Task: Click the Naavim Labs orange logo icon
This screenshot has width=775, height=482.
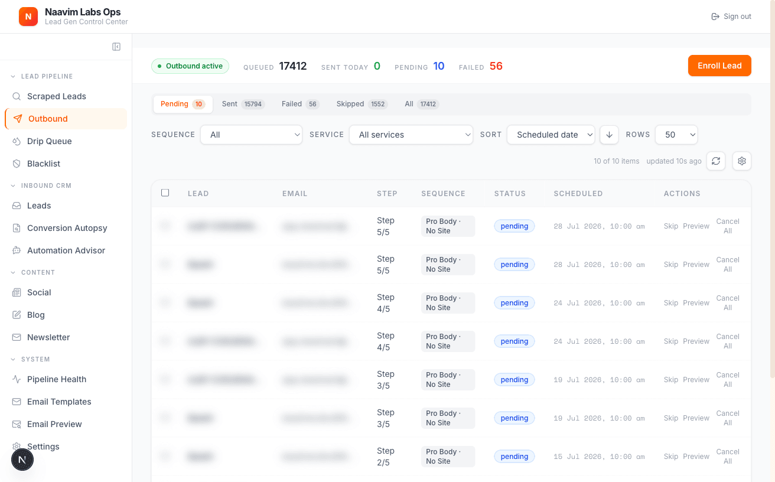Action: coord(28,17)
